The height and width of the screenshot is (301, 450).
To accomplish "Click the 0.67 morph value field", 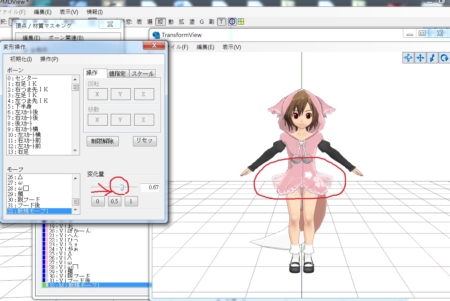I will [150, 187].
